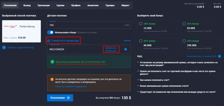The height and width of the screenshot is (106, 224).
Task: Select the 35% бонус radio option
Action: pyautogui.click(x=184, y=41)
